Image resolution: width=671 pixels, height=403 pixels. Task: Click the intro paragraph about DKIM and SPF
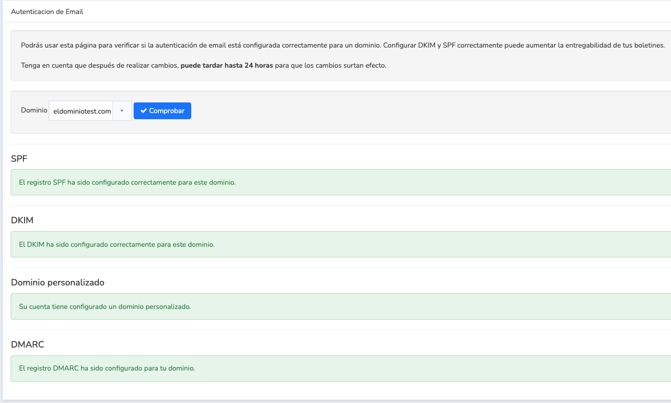point(342,45)
